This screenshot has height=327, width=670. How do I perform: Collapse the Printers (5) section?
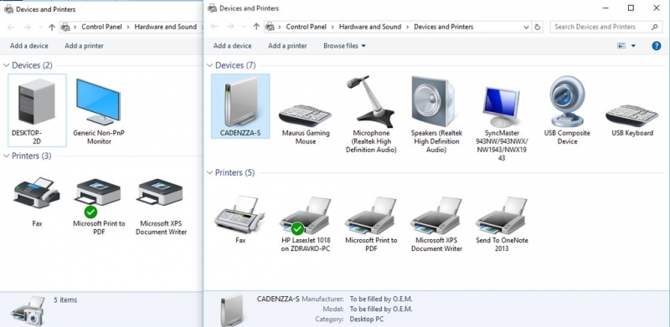(x=209, y=172)
